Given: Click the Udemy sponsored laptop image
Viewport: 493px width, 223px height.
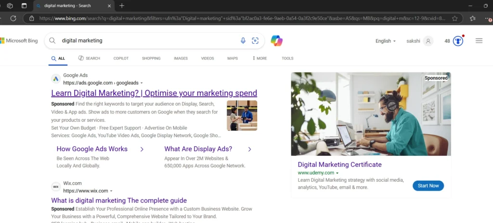Looking at the screenshot, I should tap(371, 114).
